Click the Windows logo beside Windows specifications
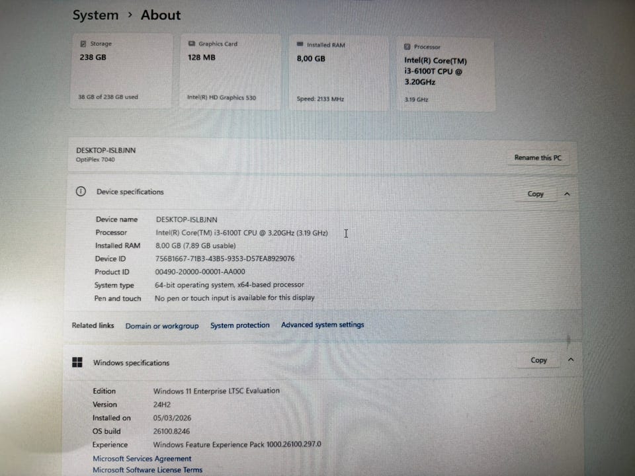Viewport: 635px width, 476px height. click(77, 362)
